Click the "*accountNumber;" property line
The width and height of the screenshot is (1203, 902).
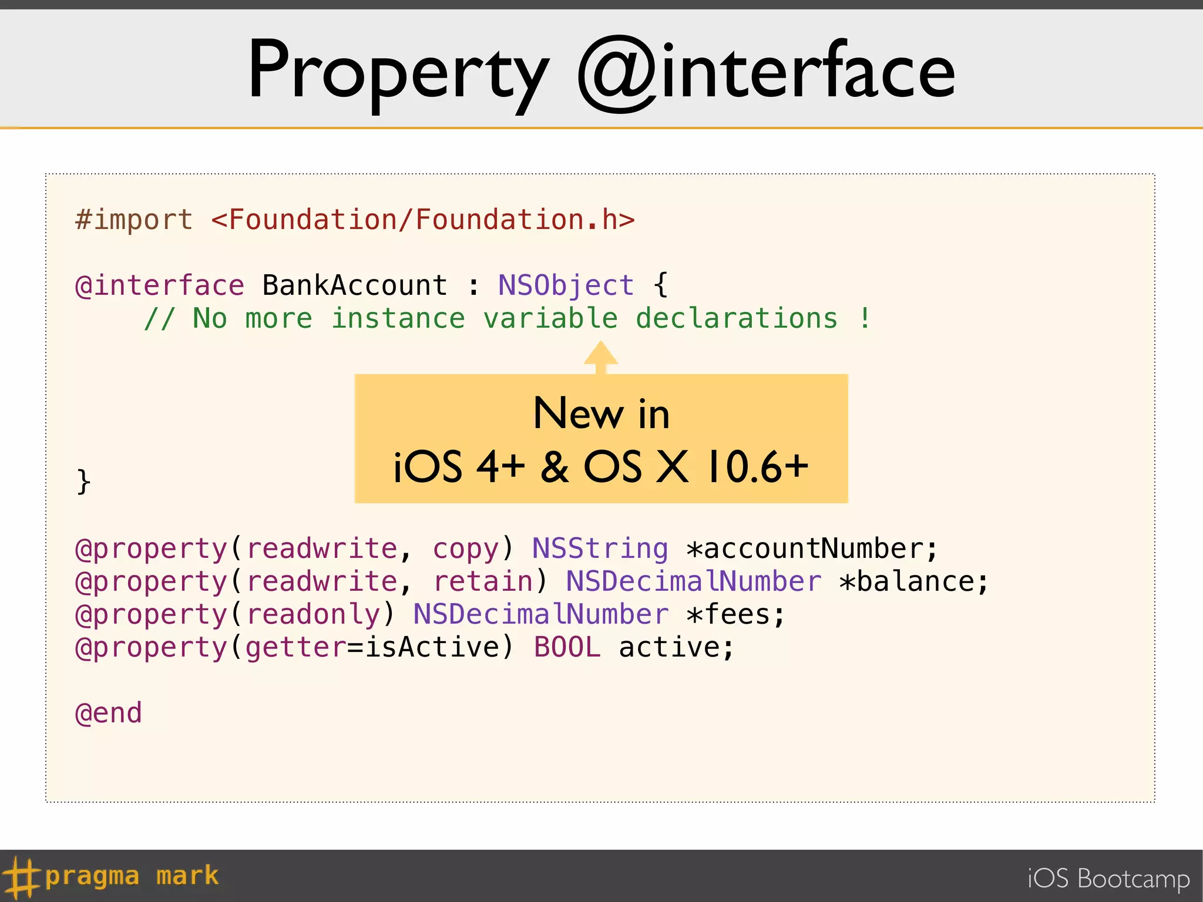[x=507, y=549]
